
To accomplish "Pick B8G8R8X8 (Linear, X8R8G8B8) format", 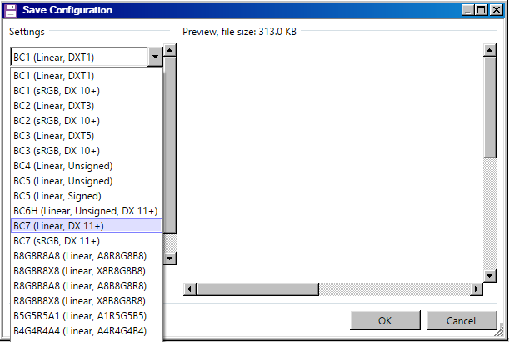I will [87, 271].
